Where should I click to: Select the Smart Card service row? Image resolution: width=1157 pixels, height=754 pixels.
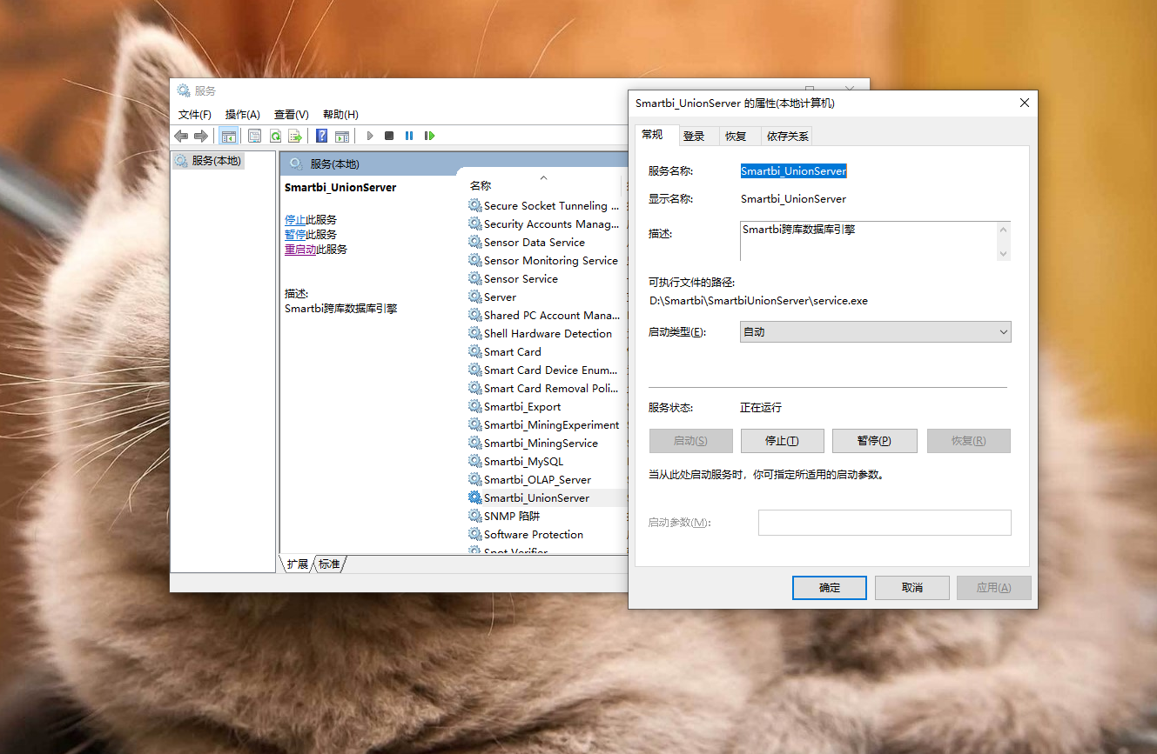pos(547,351)
